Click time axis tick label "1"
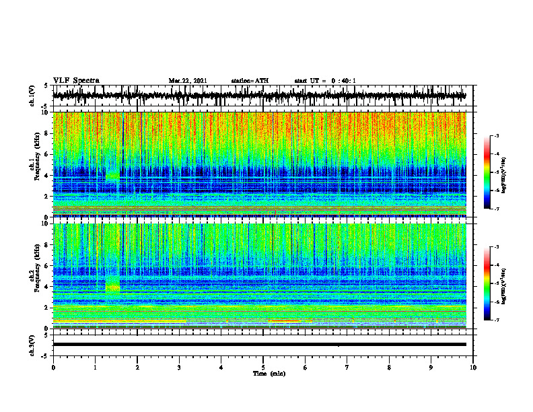The width and height of the screenshot is (533, 412). coord(95,368)
